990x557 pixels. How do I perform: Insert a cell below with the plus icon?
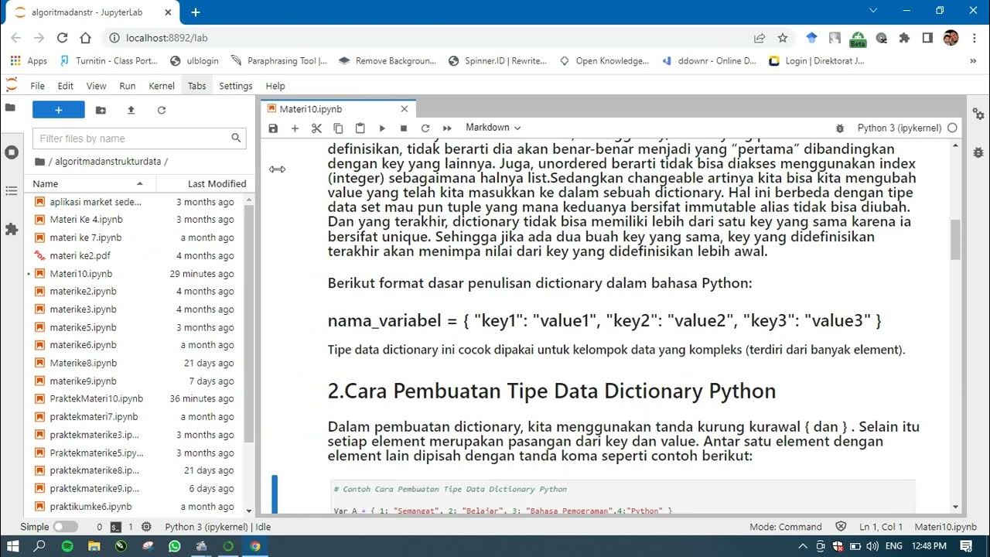point(295,128)
